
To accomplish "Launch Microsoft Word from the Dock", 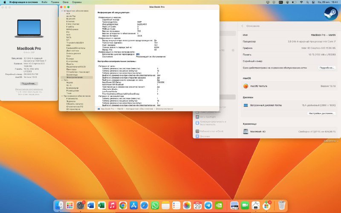I will 91,205.
